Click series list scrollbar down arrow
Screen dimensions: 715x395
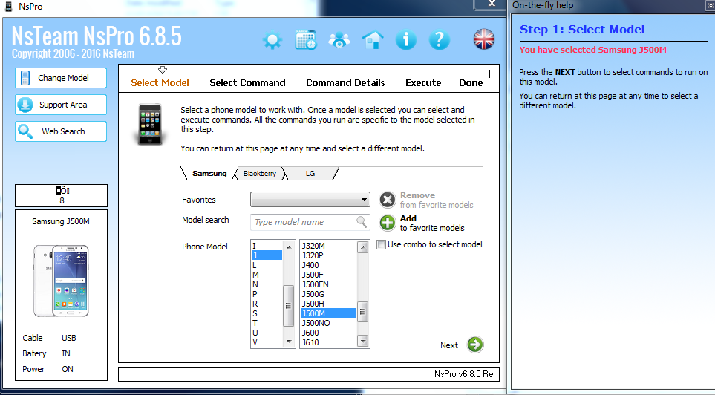click(289, 342)
